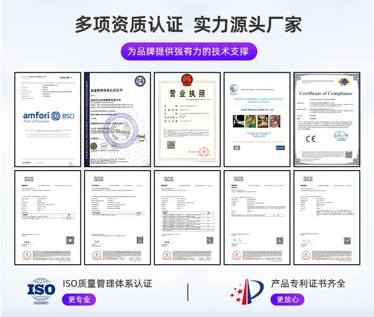This screenshot has width=374, height=317.
Task: Click the ISO9001 globe logo
Action: pyautogui.click(x=41, y=291)
